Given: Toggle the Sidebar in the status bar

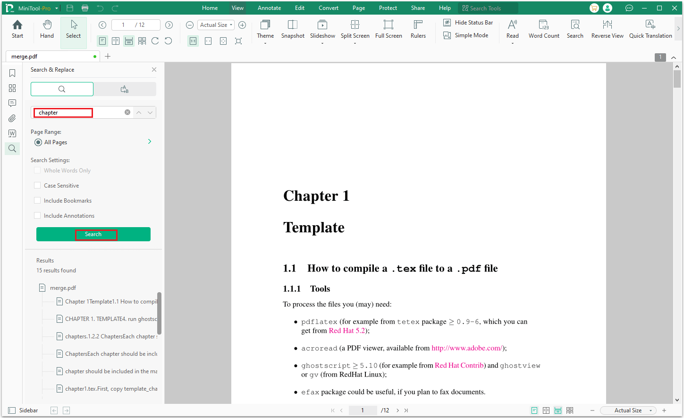Looking at the screenshot, I should click(x=23, y=410).
